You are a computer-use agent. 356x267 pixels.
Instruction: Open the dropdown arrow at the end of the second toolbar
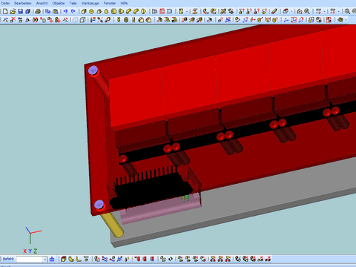(346, 20)
